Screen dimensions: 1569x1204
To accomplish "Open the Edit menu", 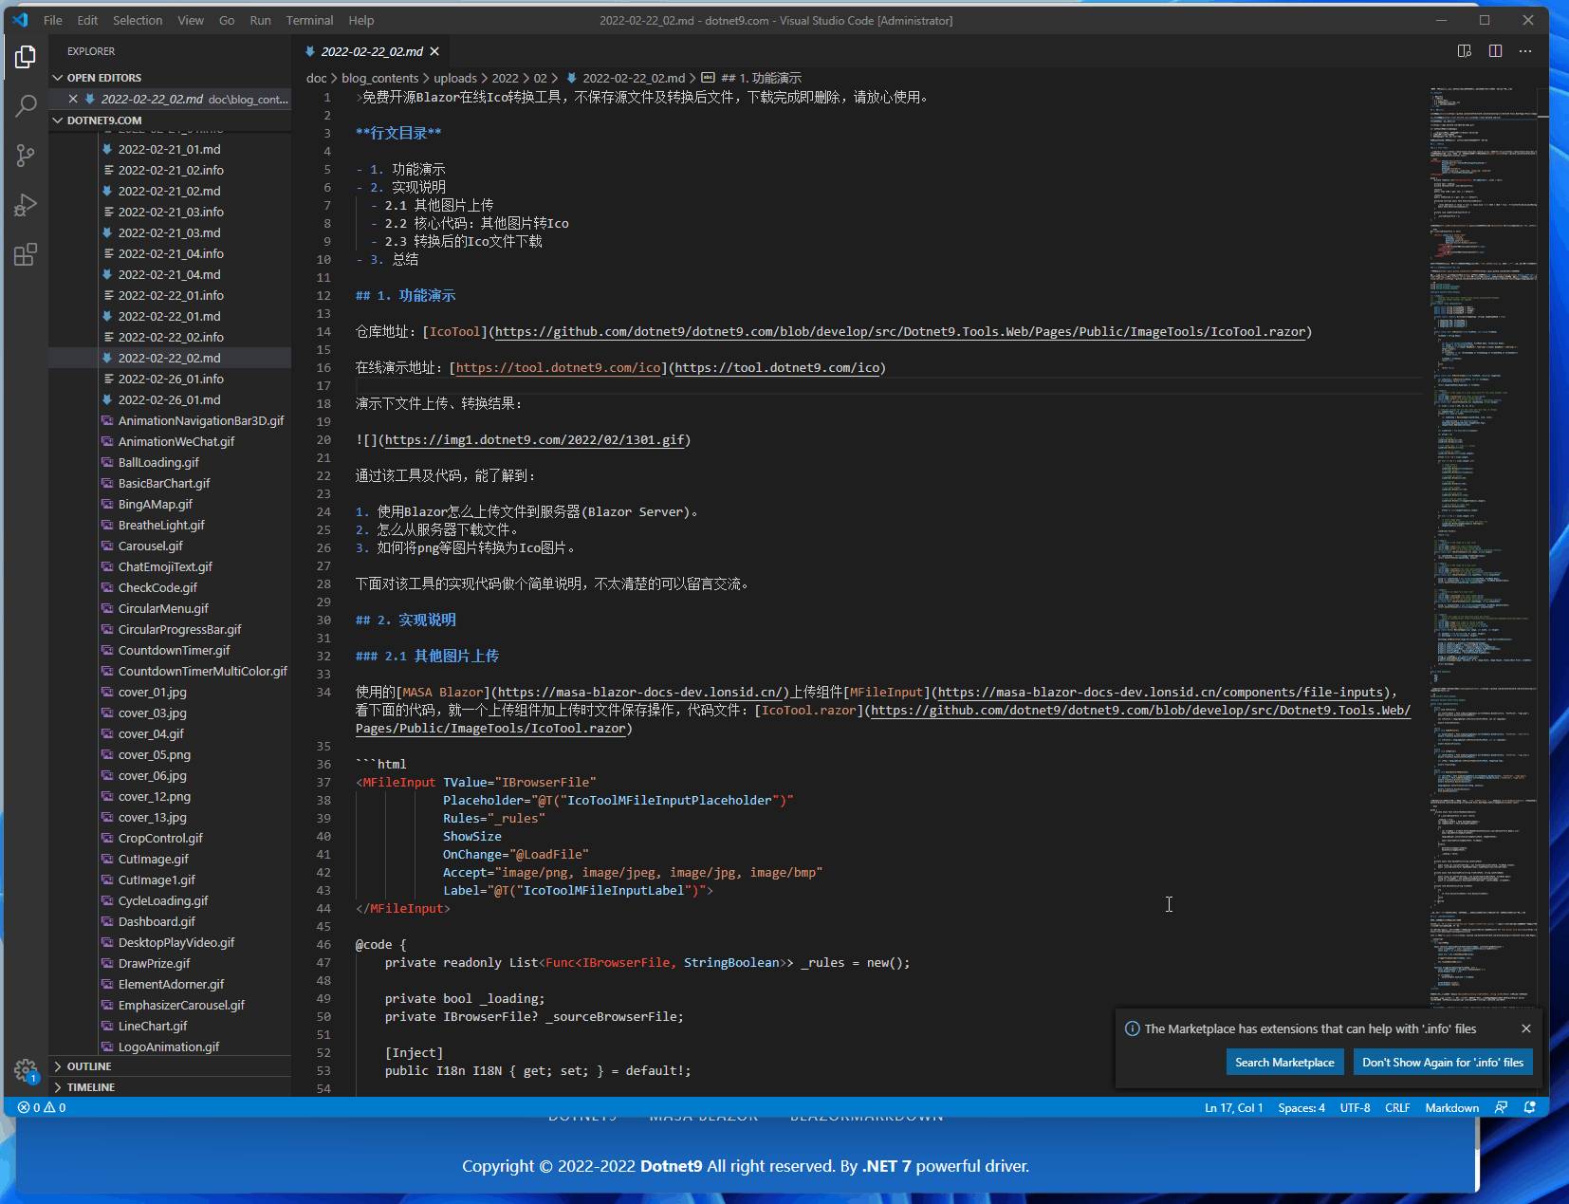I will (87, 20).
